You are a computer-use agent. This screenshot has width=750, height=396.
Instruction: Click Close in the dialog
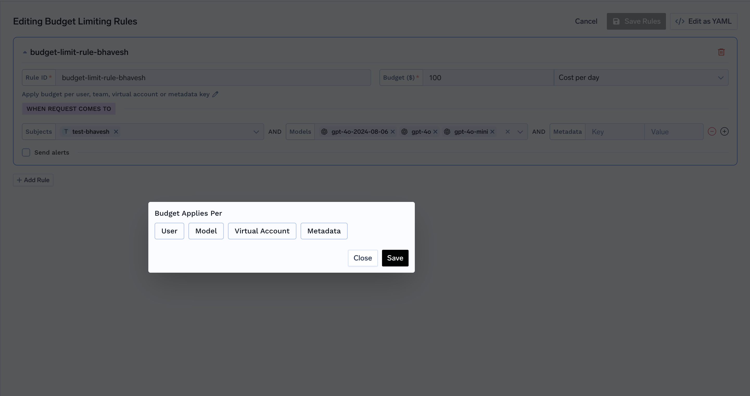363,258
